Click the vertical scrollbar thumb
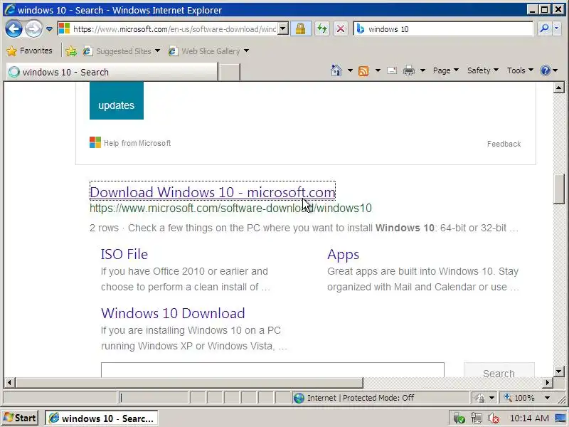The image size is (569, 427). click(x=558, y=189)
